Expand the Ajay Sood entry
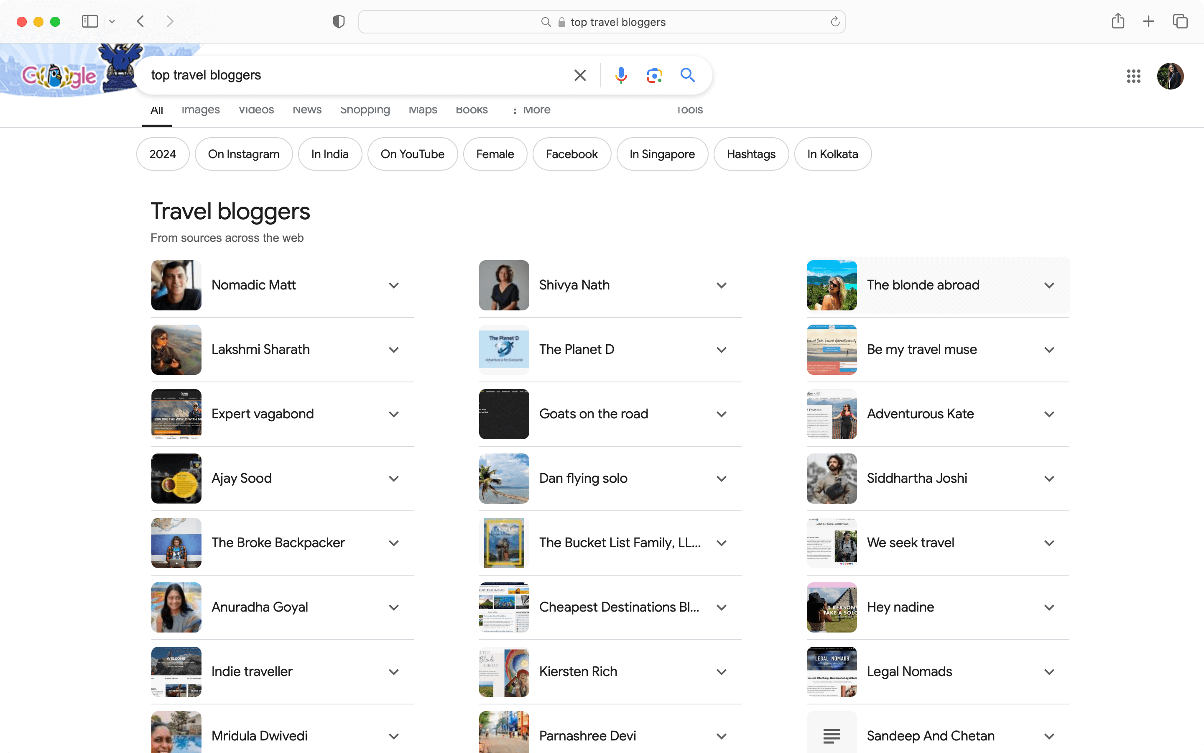This screenshot has width=1204, height=753. tap(393, 479)
